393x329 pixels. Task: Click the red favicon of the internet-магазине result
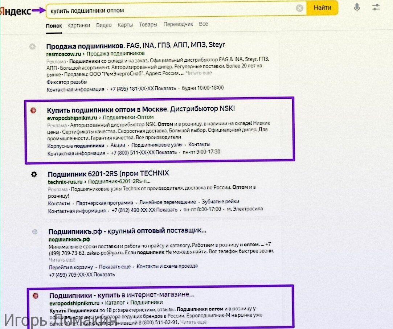tap(36, 296)
